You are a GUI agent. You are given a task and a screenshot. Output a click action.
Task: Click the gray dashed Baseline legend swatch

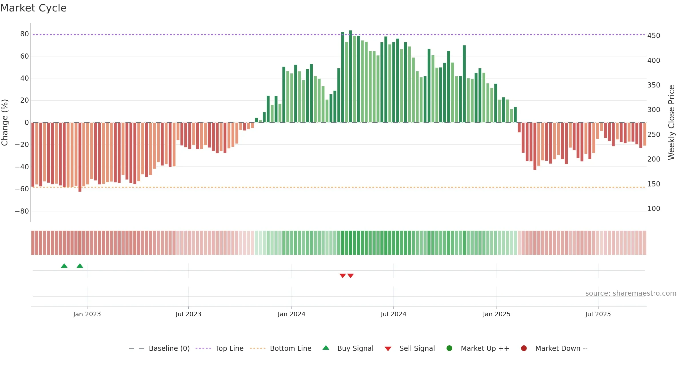pos(137,348)
